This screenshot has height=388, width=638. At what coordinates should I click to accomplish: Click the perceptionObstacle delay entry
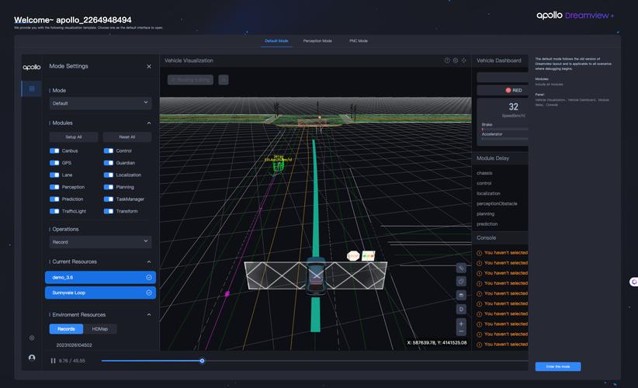tap(497, 204)
